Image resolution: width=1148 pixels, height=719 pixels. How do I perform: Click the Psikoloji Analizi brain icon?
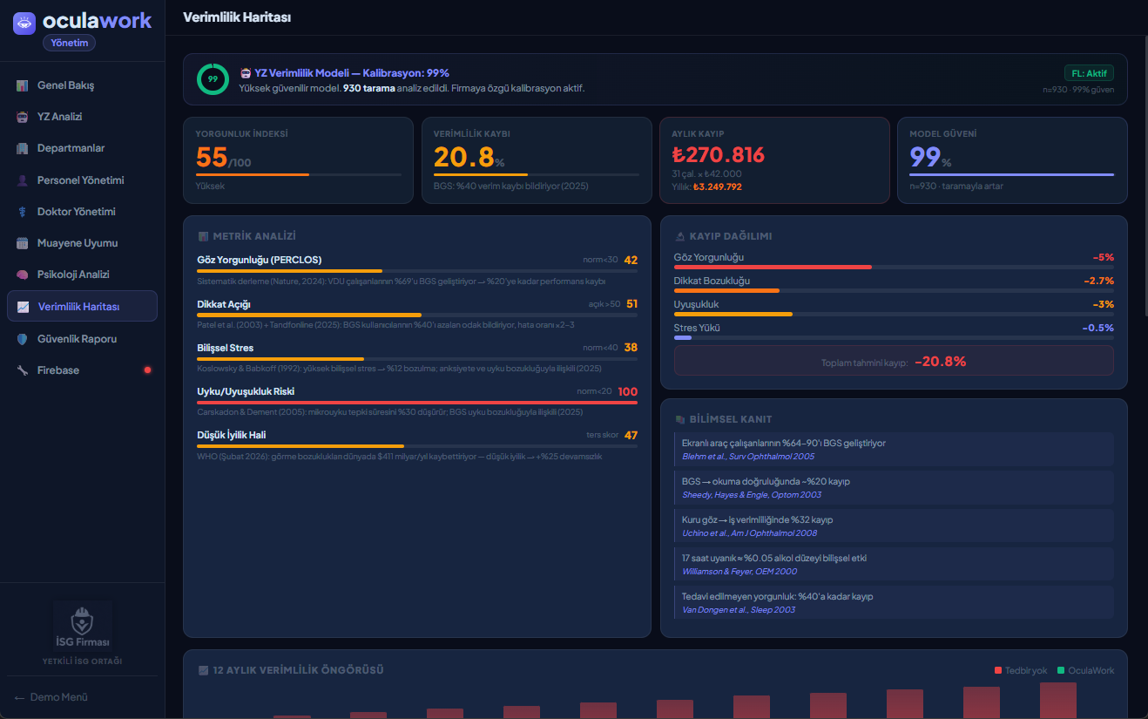(22, 275)
